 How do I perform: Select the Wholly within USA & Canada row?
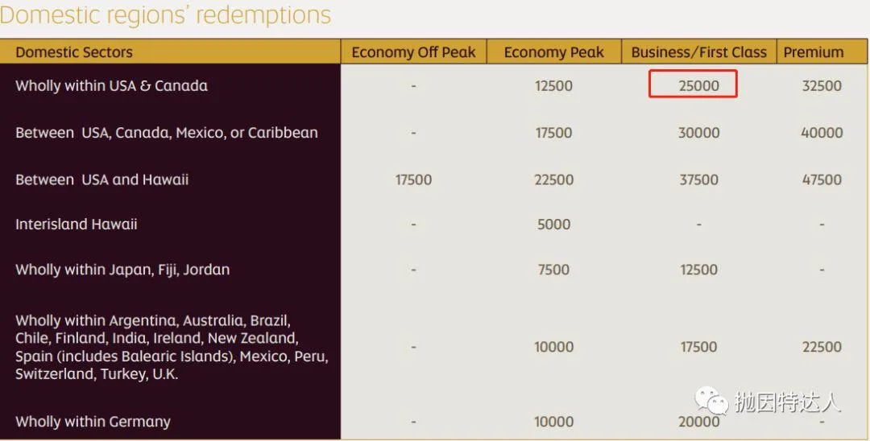click(x=111, y=85)
